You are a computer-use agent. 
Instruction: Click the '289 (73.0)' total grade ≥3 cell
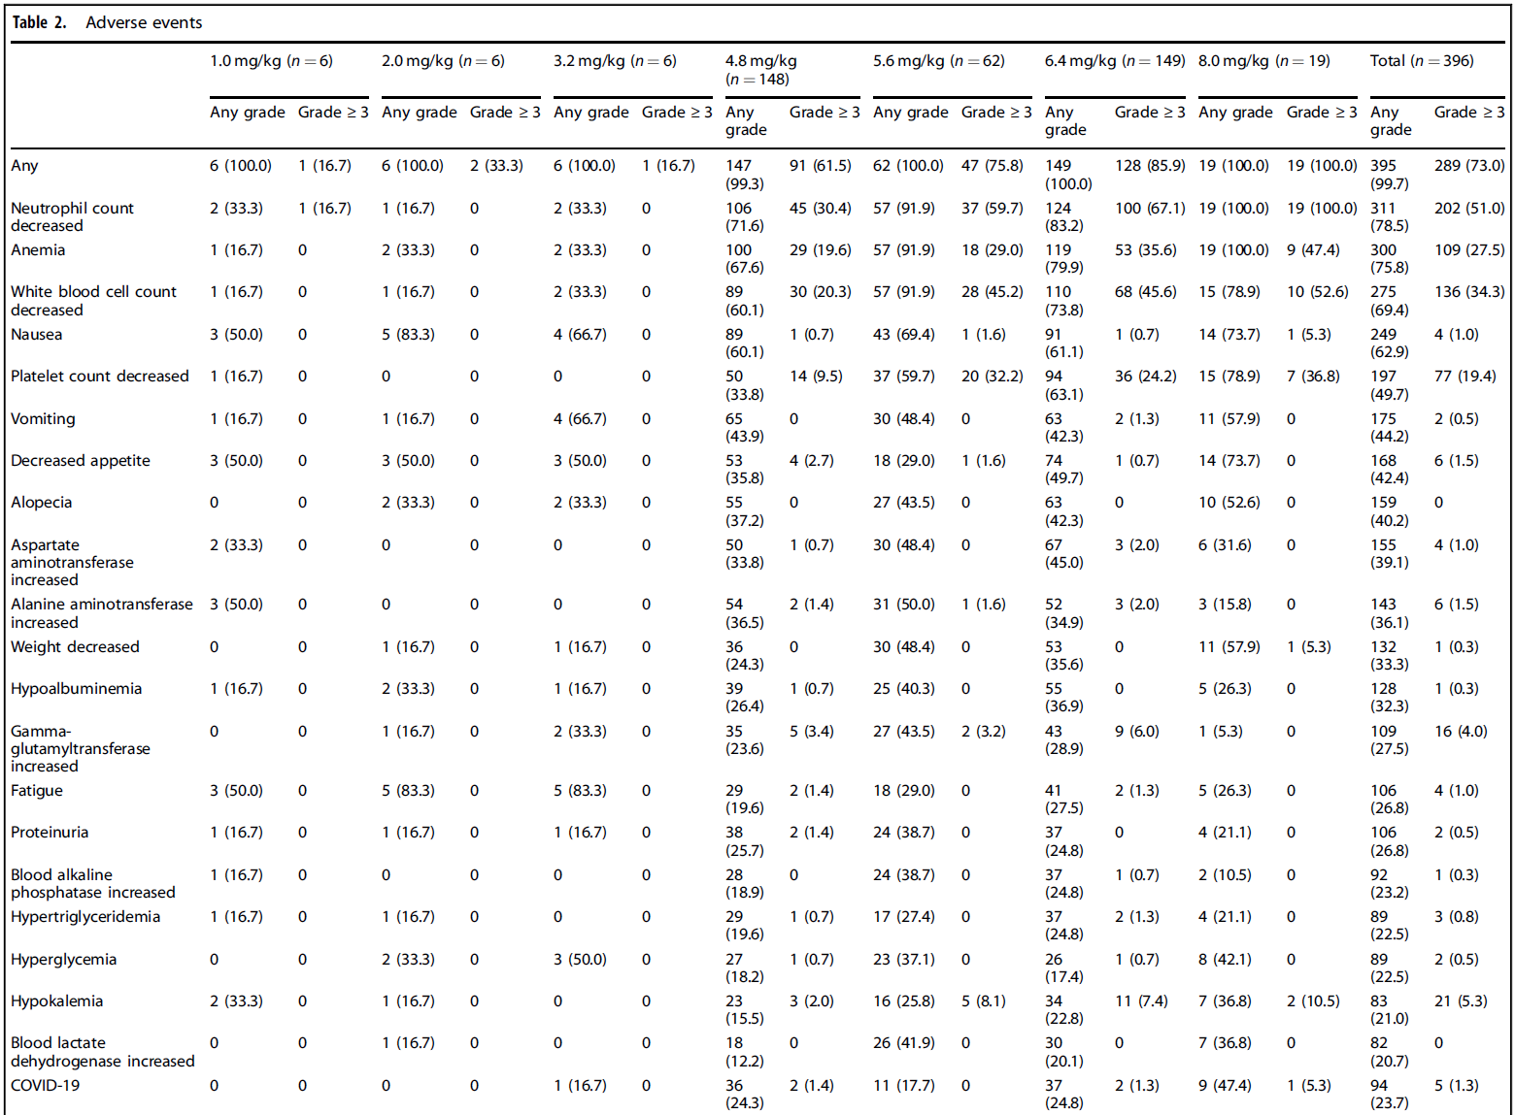coord(1468,166)
